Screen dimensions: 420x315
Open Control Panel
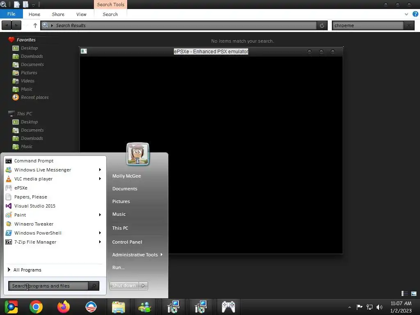(127, 242)
